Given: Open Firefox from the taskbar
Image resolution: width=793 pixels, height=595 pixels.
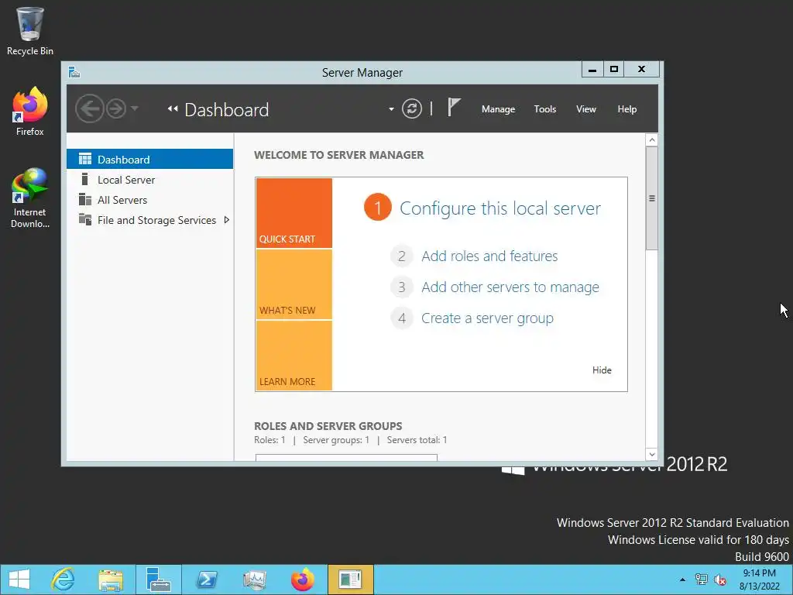Looking at the screenshot, I should click(x=303, y=580).
